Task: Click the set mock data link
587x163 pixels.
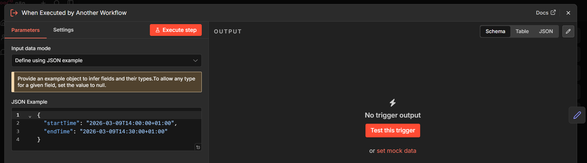Action: coord(396,151)
